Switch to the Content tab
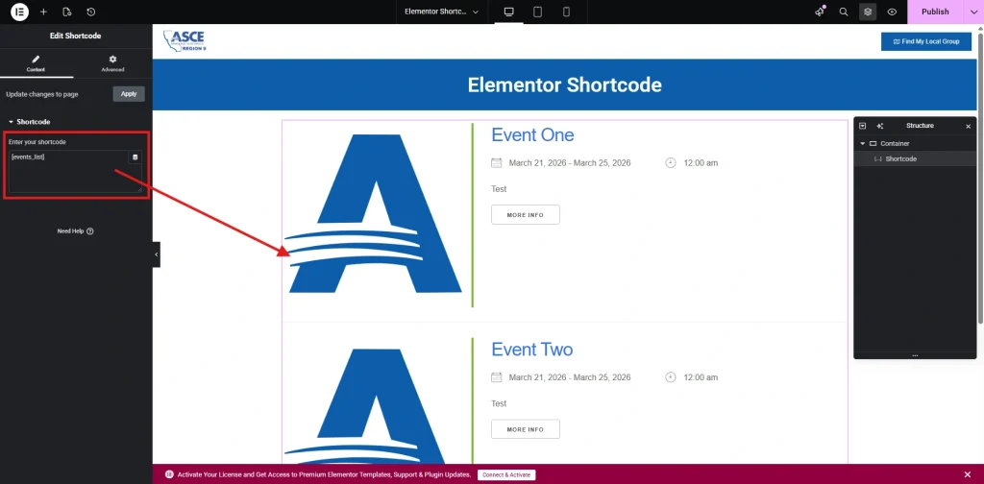 tap(36, 63)
